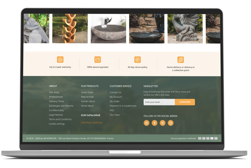
Task: Click the 100% secure payment text
Action: point(98,67)
